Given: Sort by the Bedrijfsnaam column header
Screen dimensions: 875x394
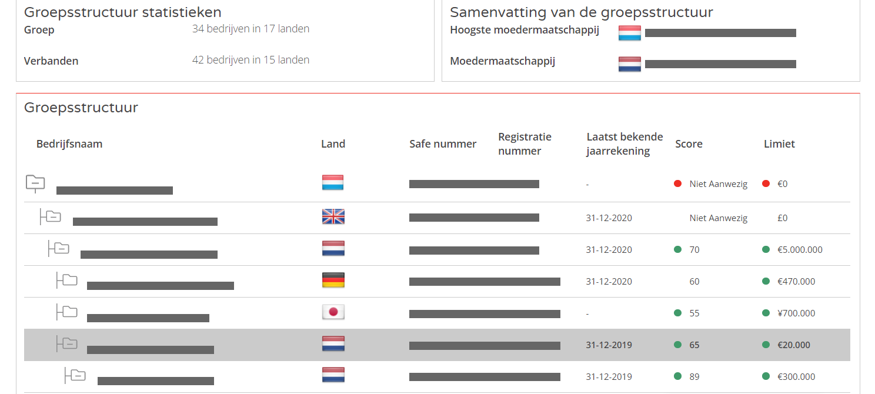Looking at the screenshot, I should pyautogui.click(x=69, y=144).
